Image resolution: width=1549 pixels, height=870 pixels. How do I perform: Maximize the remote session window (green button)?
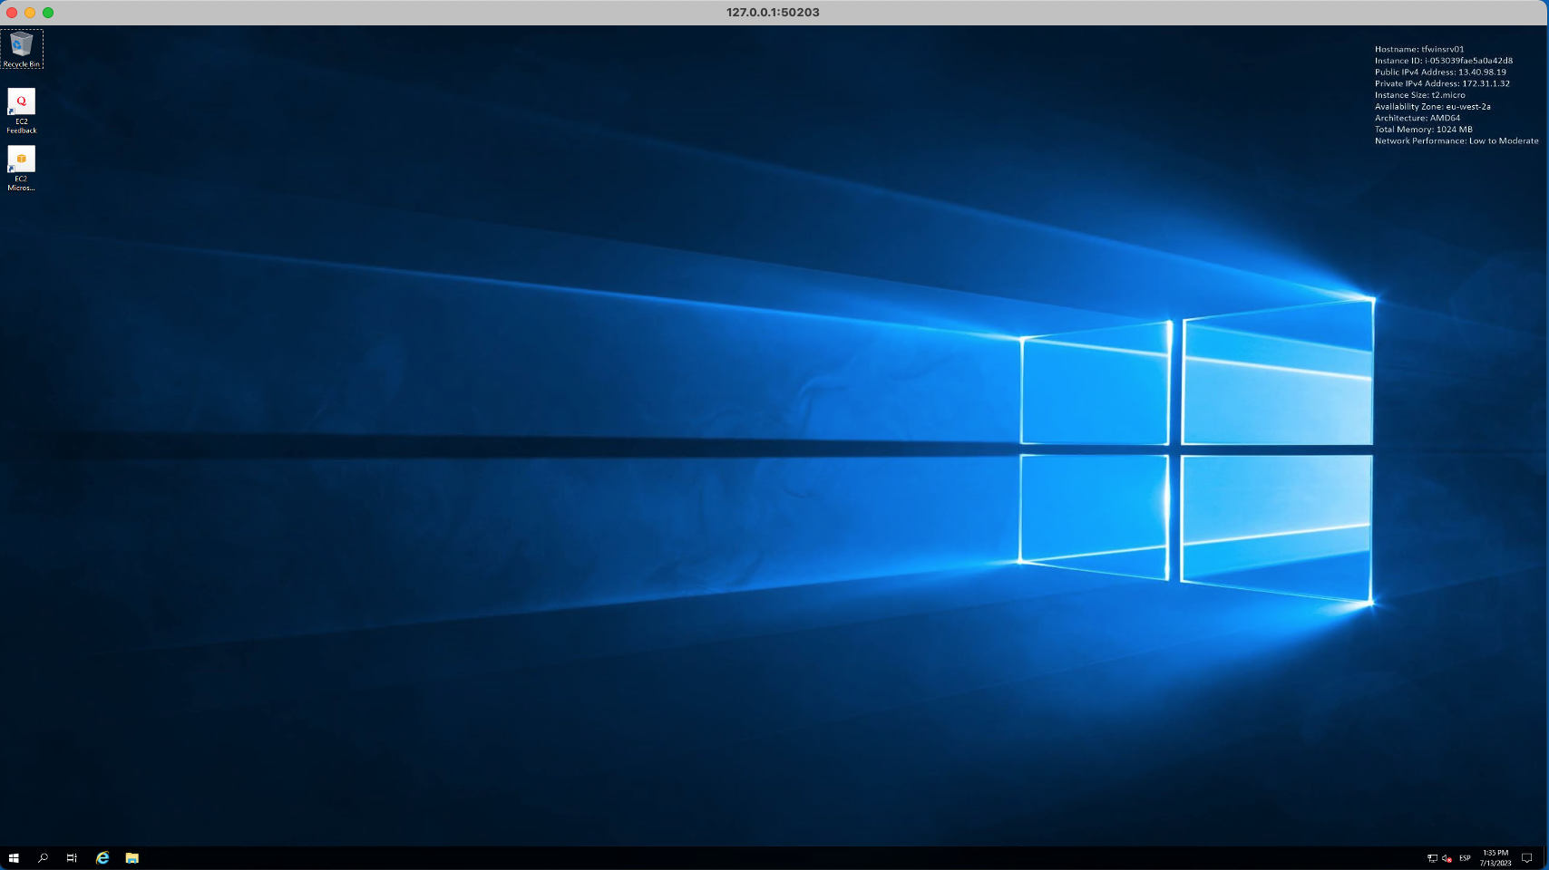(48, 13)
